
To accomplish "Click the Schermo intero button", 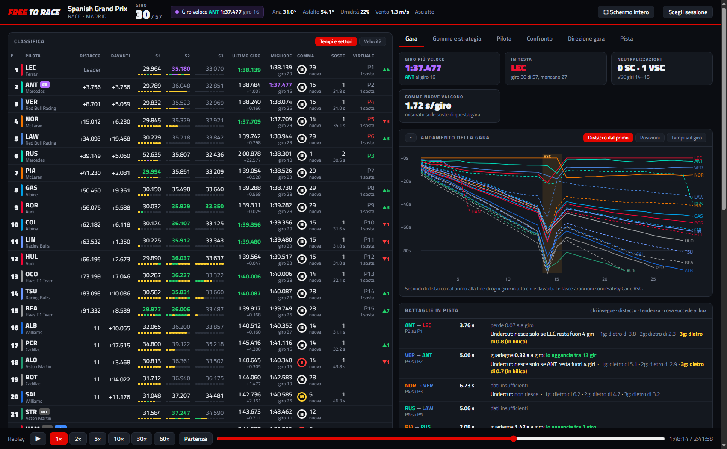I will (626, 12).
